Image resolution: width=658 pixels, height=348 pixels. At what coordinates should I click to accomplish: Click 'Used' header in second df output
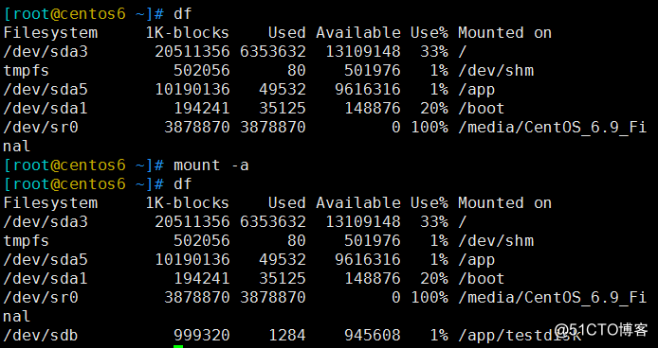[x=287, y=203]
